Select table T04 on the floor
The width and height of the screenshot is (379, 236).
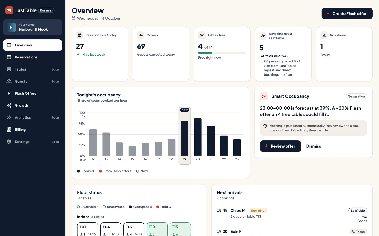[111, 229]
